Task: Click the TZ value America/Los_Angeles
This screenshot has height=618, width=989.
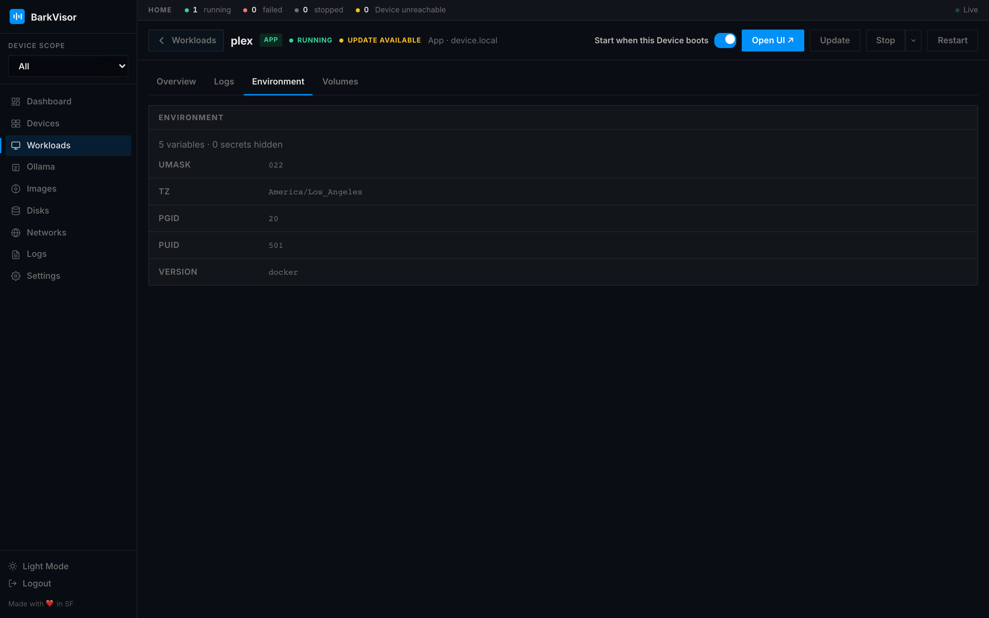Action: click(315, 192)
